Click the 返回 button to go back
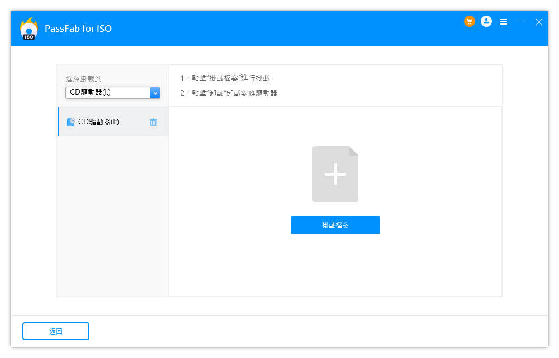The image size is (559, 358). pyautogui.click(x=56, y=331)
